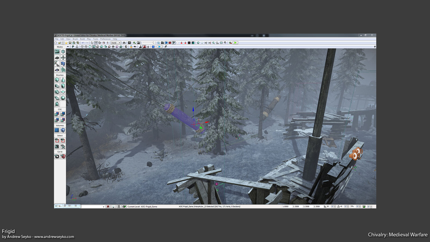
Task: Click the red square build icon
Action: coord(170,43)
